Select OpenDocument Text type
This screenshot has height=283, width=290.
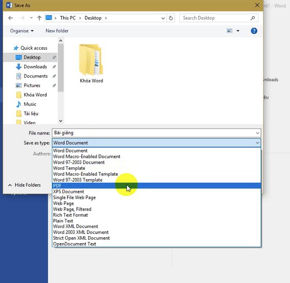[x=156, y=244]
